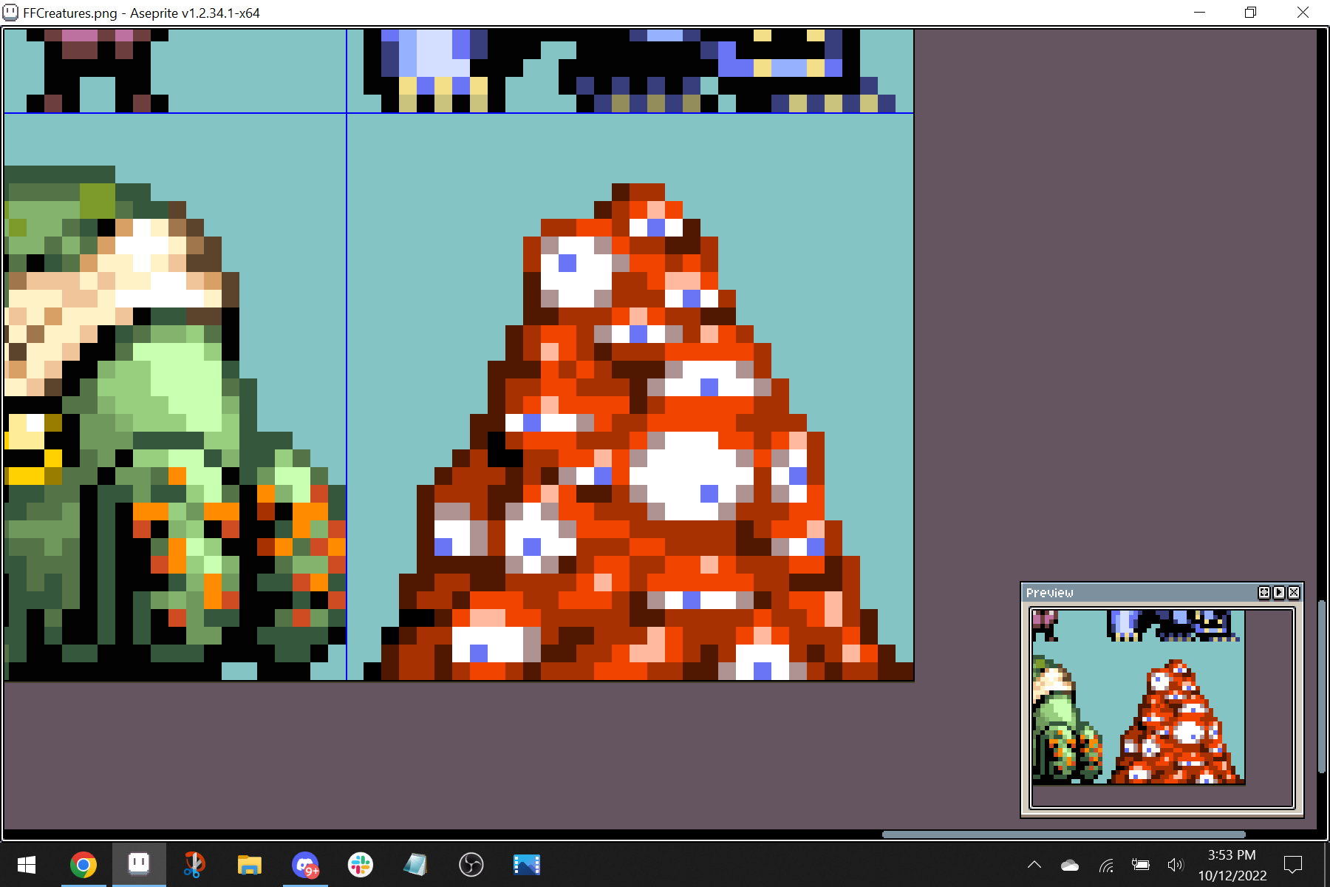Click the Aseprite app icon in the title bar
Image resolution: width=1330 pixels, height=887 pixels.
point(10,13)
